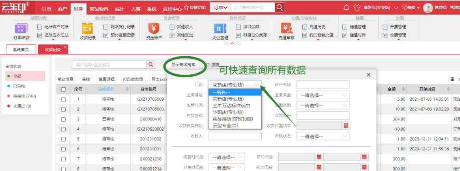The width and height of the screenshot is (460, 171).
Task: Open the 金额类别 dropdown
Action: tap(323, 105)
